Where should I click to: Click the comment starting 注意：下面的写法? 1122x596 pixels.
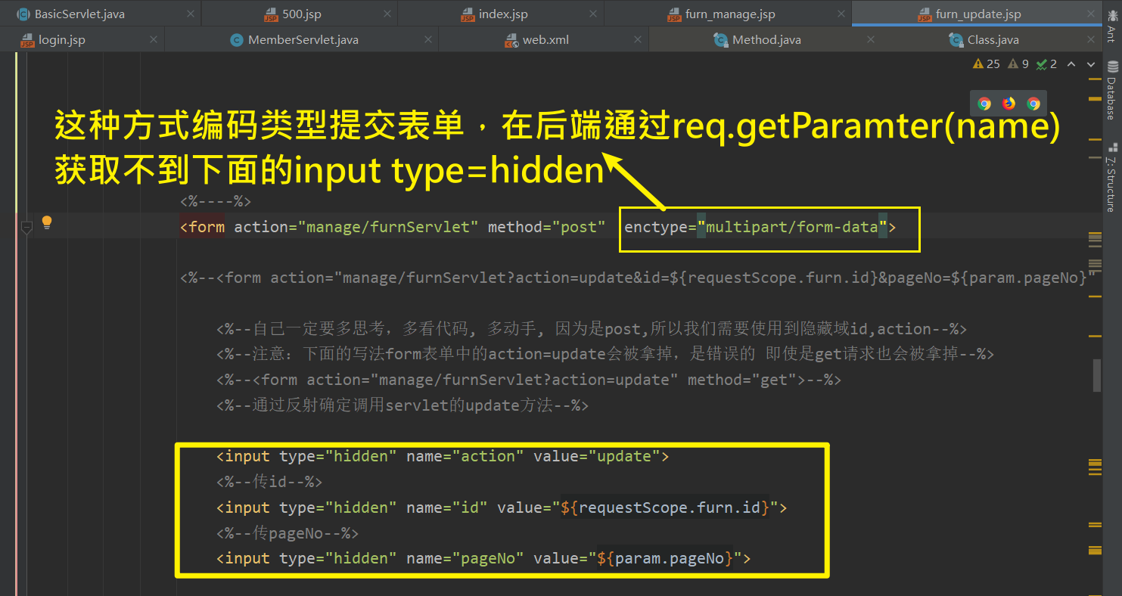(605, 355)
